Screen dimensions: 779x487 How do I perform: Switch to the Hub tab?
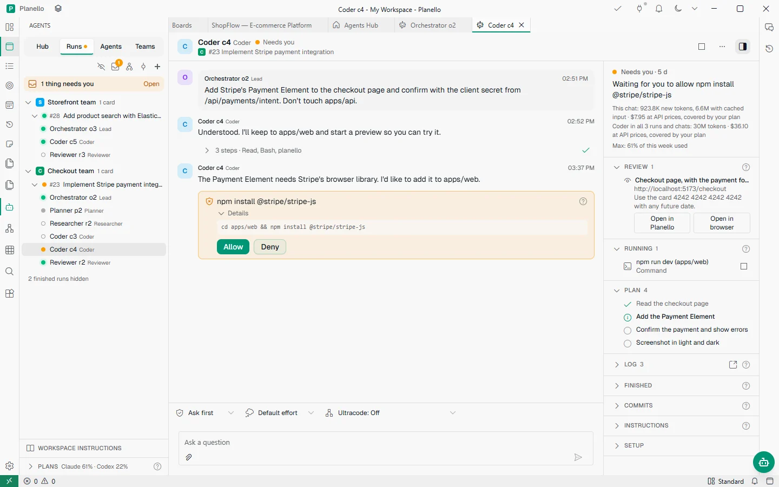point(43,47)
